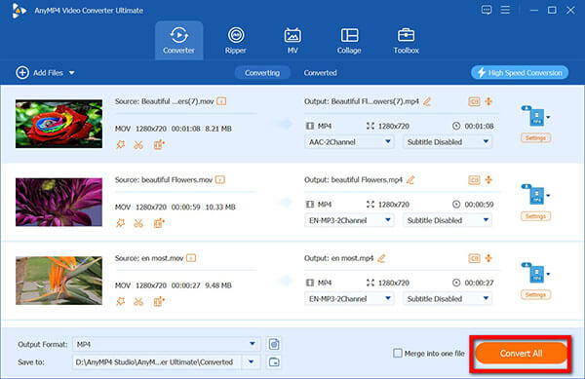The width and height of the screenshot is (585, 379).
Task: Click the cut scissors icon for Beautiful ...ers(7).mov
Action: pos(138,144)
